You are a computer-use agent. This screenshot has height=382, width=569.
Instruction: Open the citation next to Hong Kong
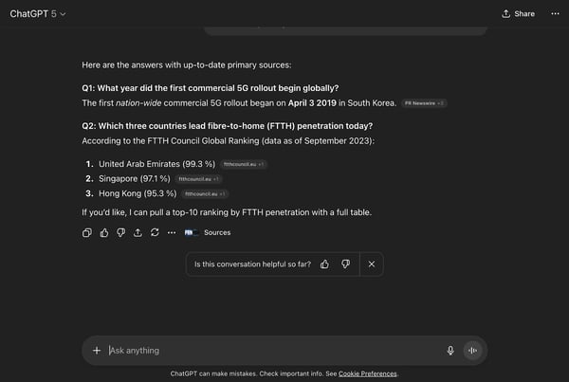click(x=205, y=194)
